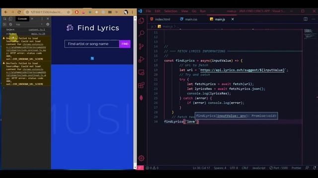Click 'Port : 5500' Live Server status

click(x=278, y=168)
